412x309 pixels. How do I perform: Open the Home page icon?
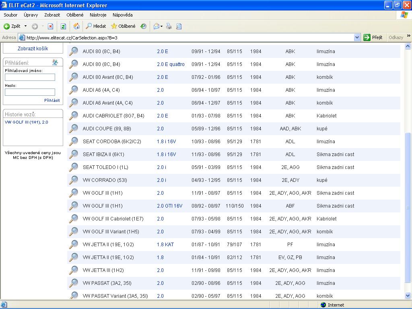click(76, 26)
